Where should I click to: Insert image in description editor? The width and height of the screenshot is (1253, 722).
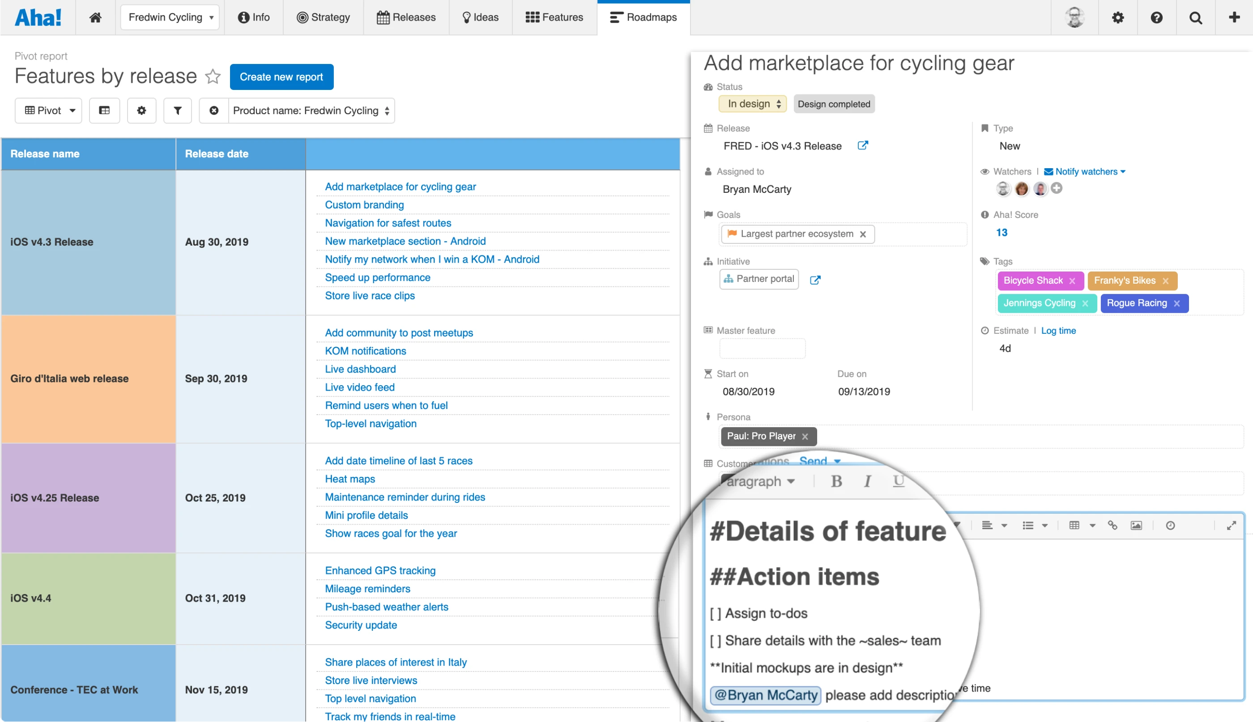click(x=1136, y=526)
